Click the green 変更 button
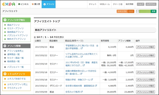The width and height of the screenshot is (159, 95). [153, 11]
